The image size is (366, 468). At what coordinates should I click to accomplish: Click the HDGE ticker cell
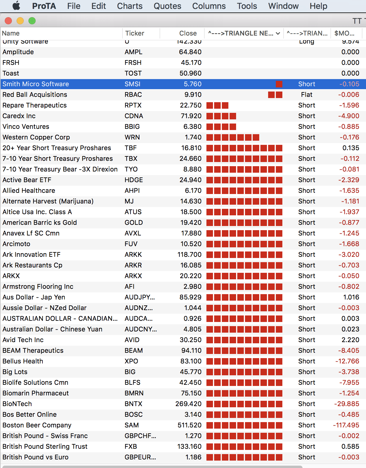click(x=134, y=180)
